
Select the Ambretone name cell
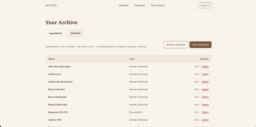55,74
